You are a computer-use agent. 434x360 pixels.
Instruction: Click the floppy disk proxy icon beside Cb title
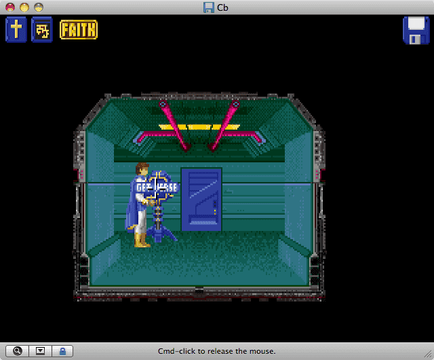click(208, 7)
